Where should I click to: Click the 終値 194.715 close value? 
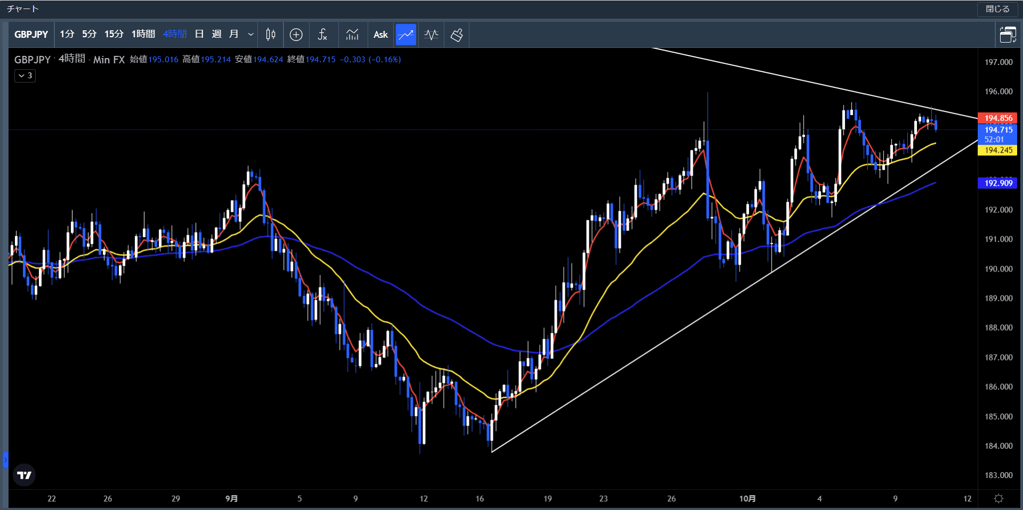tap(312, 60)
